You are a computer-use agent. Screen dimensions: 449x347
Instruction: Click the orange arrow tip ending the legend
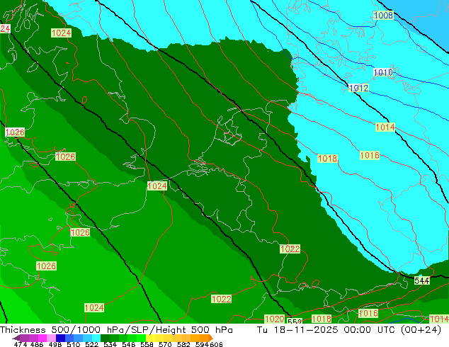211,338
